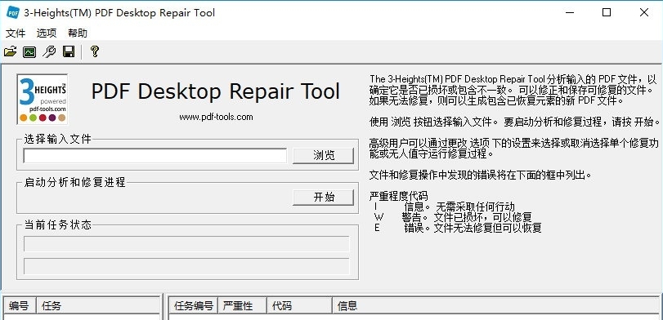Click the 严重性 column header

point(242,306)
